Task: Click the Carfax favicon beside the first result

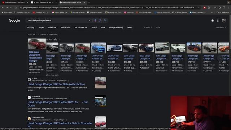Action: coord(29,79)
